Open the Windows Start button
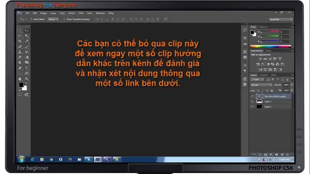Screen dimensions: 310x174 pos(21,159)
